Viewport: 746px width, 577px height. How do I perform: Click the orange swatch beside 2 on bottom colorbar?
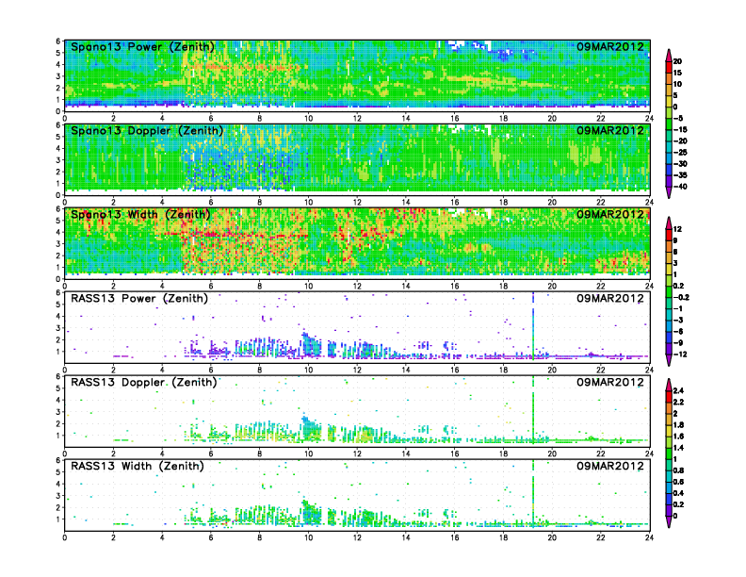669,408
